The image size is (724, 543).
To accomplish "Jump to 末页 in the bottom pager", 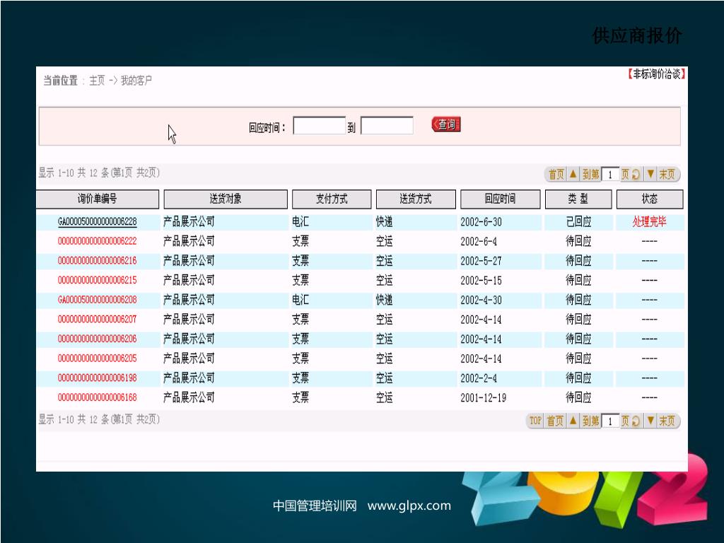I will 667,421.
